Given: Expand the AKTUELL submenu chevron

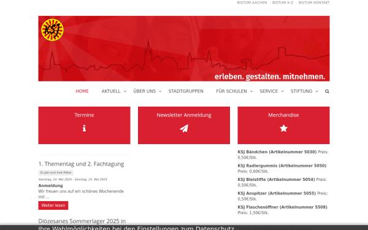Looking at the screenshot, I should [x=125, y=91].
